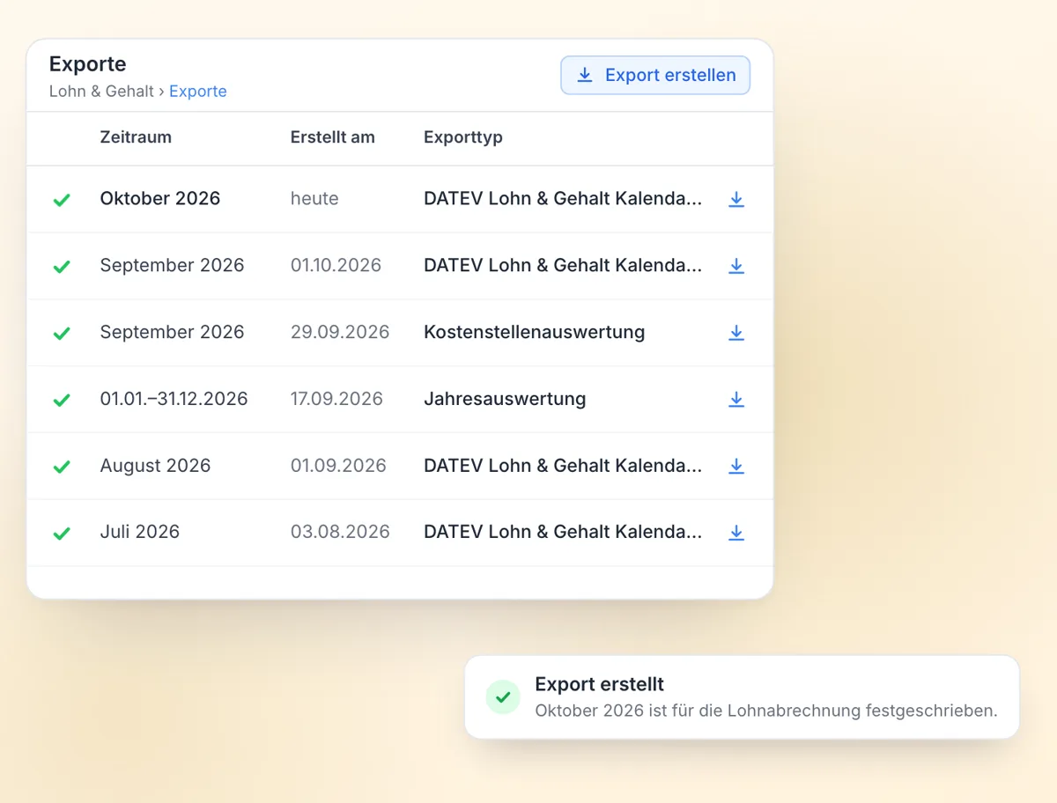Screen dimensions: 1057x803
Task: Select the Juli 2026 period cell
Action: coord(139,532)
